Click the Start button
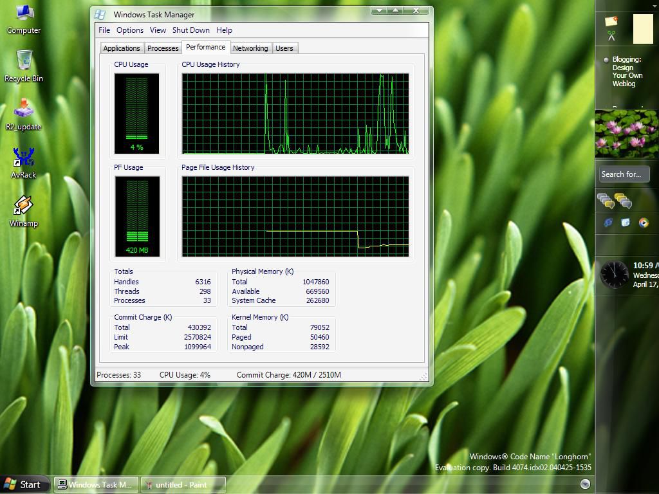The width and height of the screenshot is (659, 494). pyautogui.click(x=24, y=485)
